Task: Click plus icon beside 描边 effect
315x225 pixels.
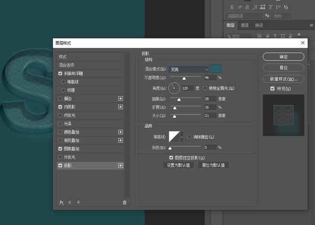Action: [x=121, y=99]
